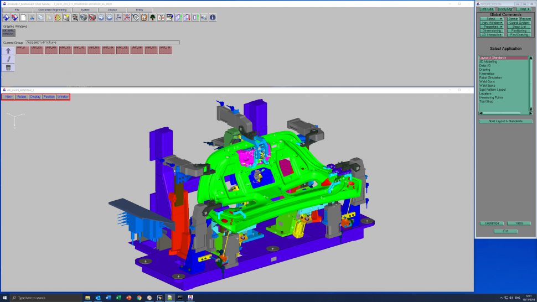Click the blue left-arrow toolbar icon
The height and width of the screenshot is (302, 537).
pyautogui.click(x=110, y=18)
